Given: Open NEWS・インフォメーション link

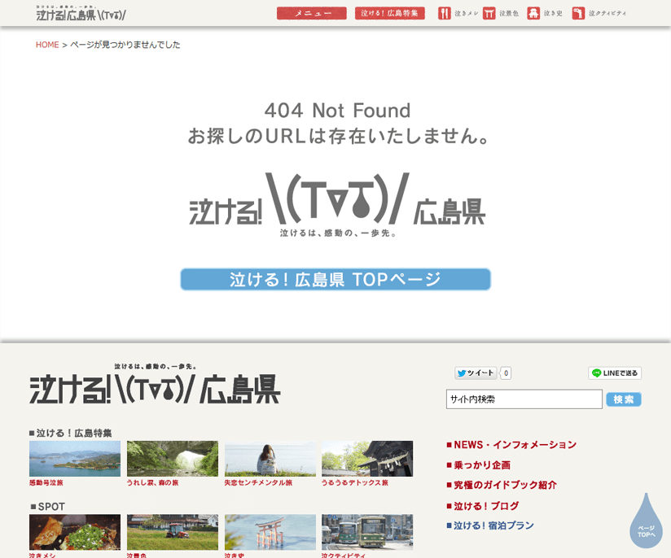Looking at the screenshot, I should click(511, 445).
